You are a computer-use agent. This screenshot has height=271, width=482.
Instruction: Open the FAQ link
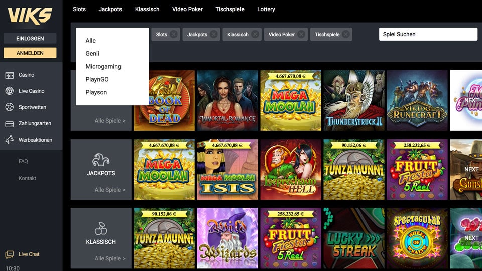point(23,161)
